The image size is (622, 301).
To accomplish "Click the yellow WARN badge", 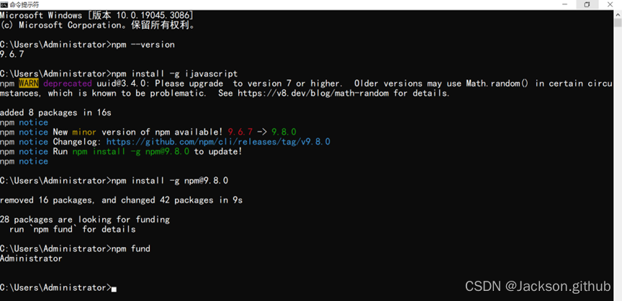I will [x=29, y=84].
